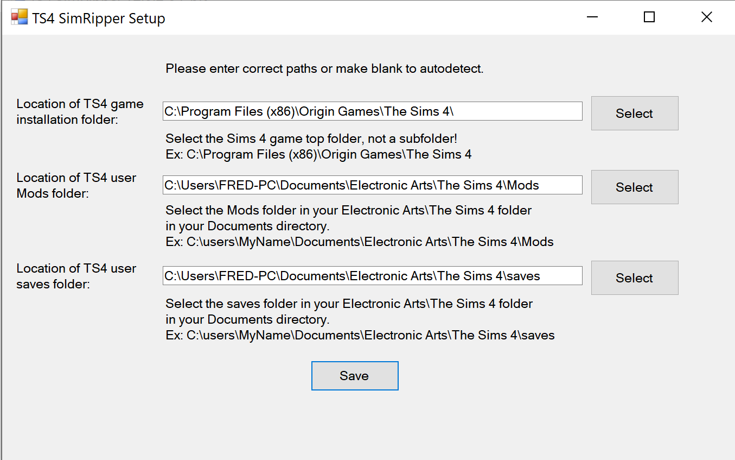Click the saves folder example path text

pos(360,335)
